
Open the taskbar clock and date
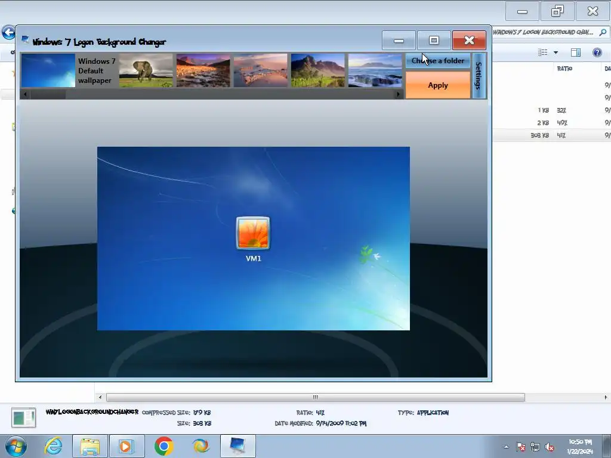580,446
